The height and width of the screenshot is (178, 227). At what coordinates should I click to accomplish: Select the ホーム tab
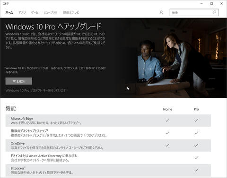9,12
